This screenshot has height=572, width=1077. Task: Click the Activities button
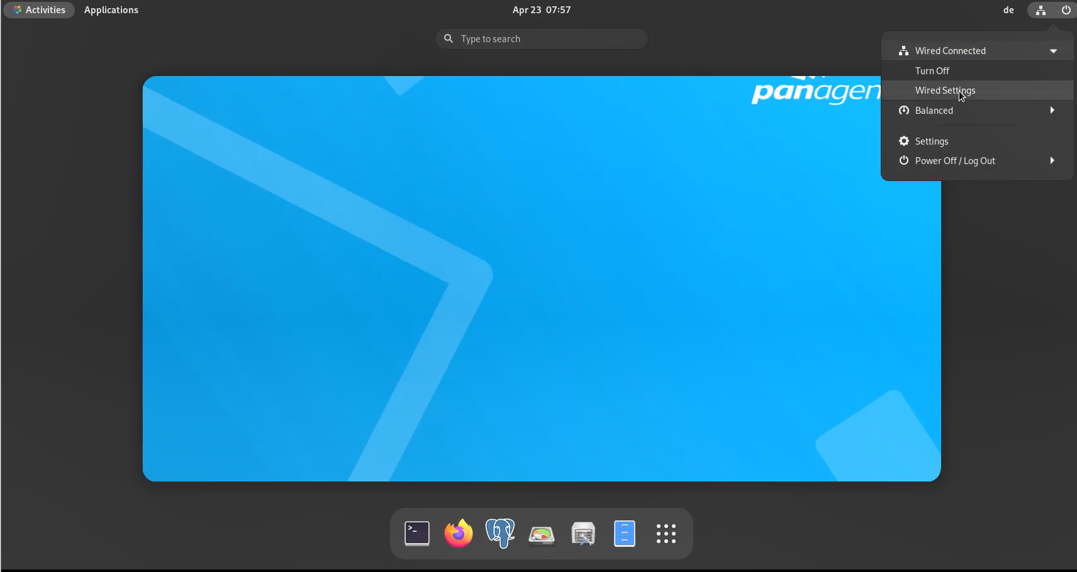tap(39, 10)
